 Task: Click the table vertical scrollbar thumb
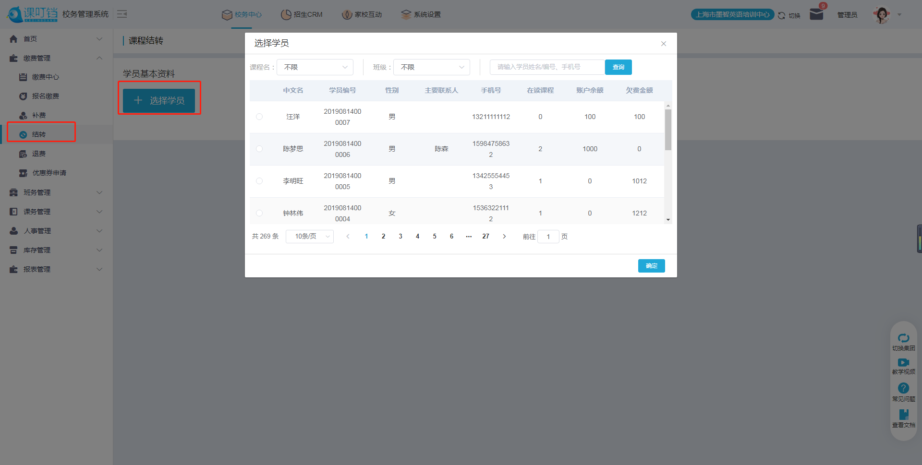(668, 130)
